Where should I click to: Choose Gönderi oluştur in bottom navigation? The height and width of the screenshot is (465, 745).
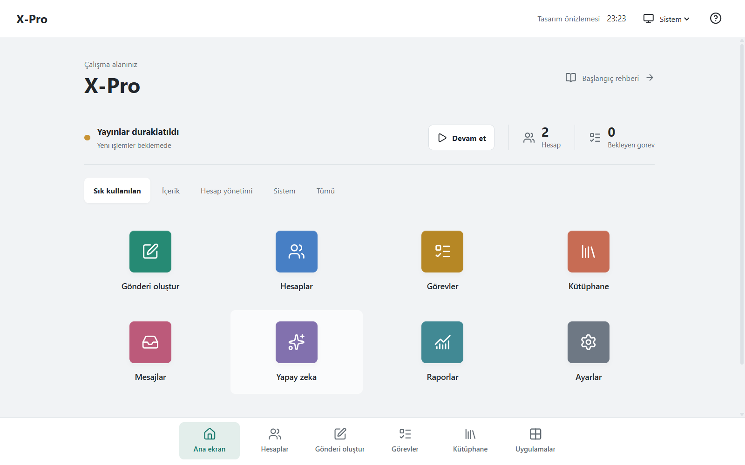(x=340, y=441)
